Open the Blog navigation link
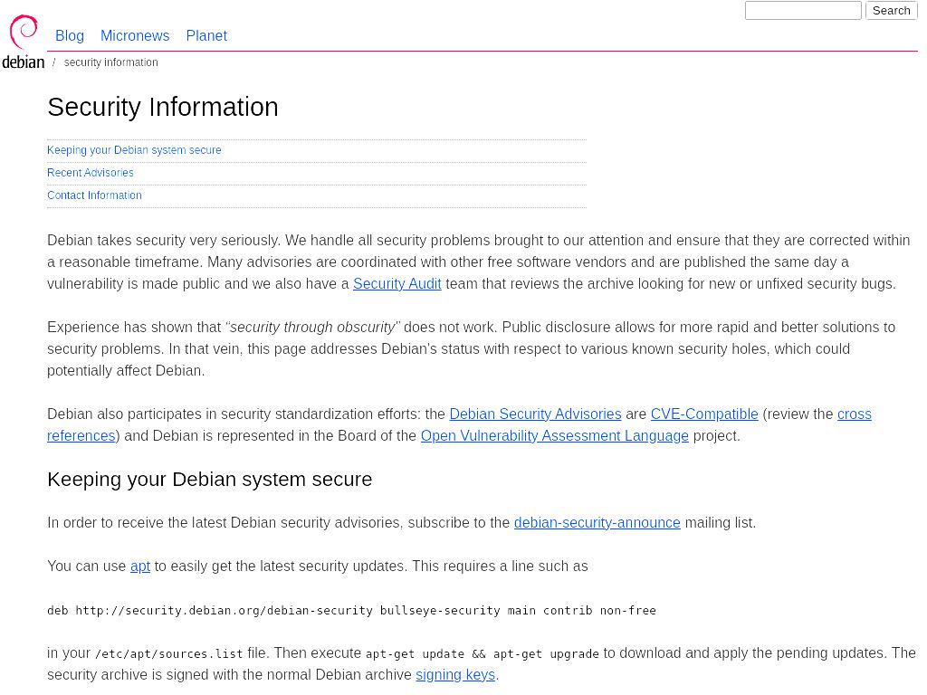This screenshot has height=695, width=927. (70, 36)
